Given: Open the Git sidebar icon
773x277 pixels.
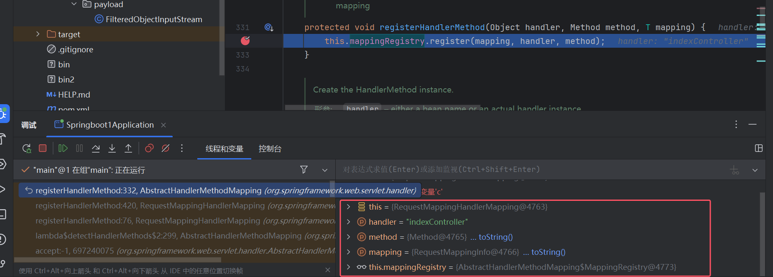Looking at the screenshot, I should pos(3,264).
